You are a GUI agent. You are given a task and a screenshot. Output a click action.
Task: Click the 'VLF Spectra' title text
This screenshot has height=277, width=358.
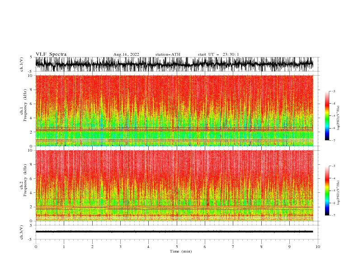(x=51, y=54)
